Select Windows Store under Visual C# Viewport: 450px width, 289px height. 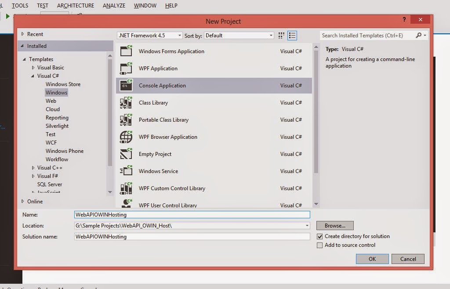63,84
